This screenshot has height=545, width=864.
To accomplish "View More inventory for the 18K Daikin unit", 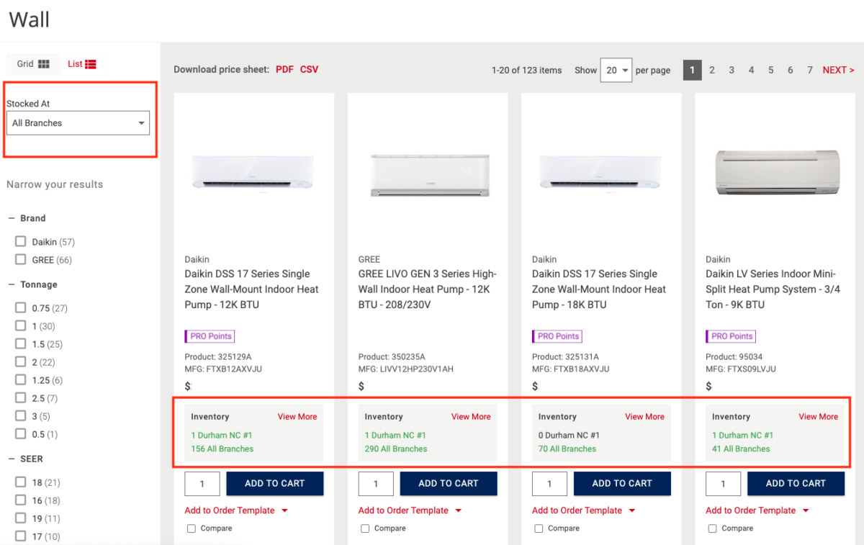I will pyautogui.click(x=644, y=416).
